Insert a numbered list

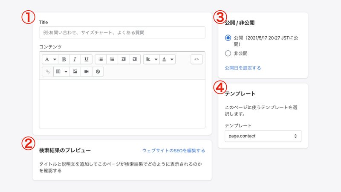112,59
